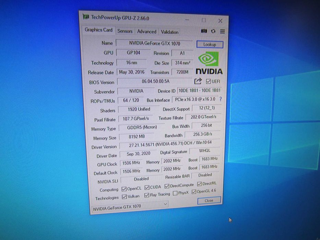This screenshot has height=240, width=320.
Task: Click the Technology value 16 nm
Action: (x=131, y=62)
